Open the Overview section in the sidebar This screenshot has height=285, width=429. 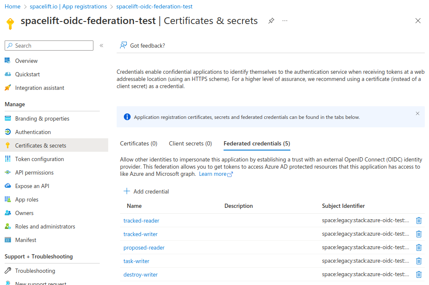[25, 60]
